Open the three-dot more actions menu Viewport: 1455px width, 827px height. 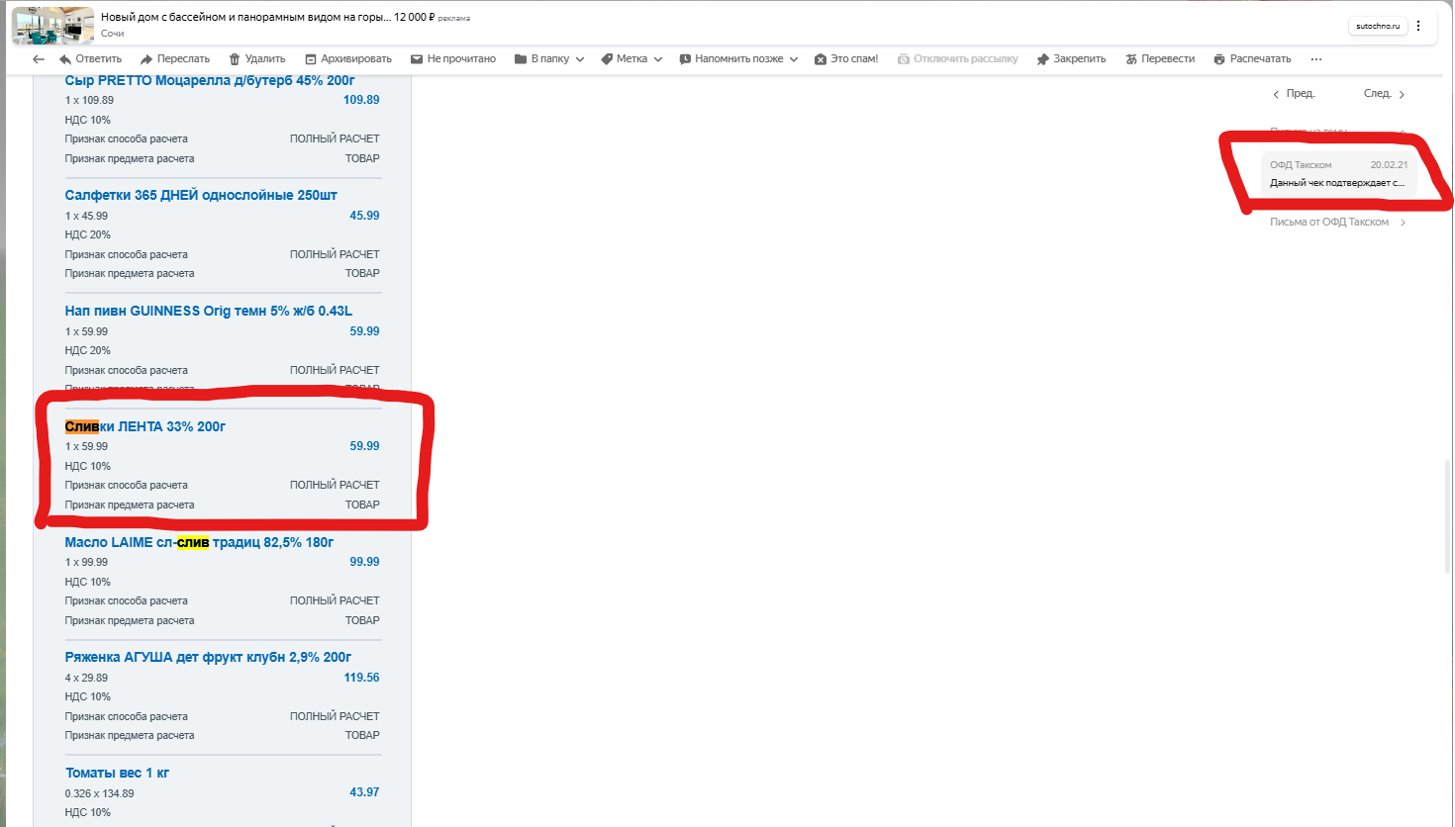click(1316, 59)
